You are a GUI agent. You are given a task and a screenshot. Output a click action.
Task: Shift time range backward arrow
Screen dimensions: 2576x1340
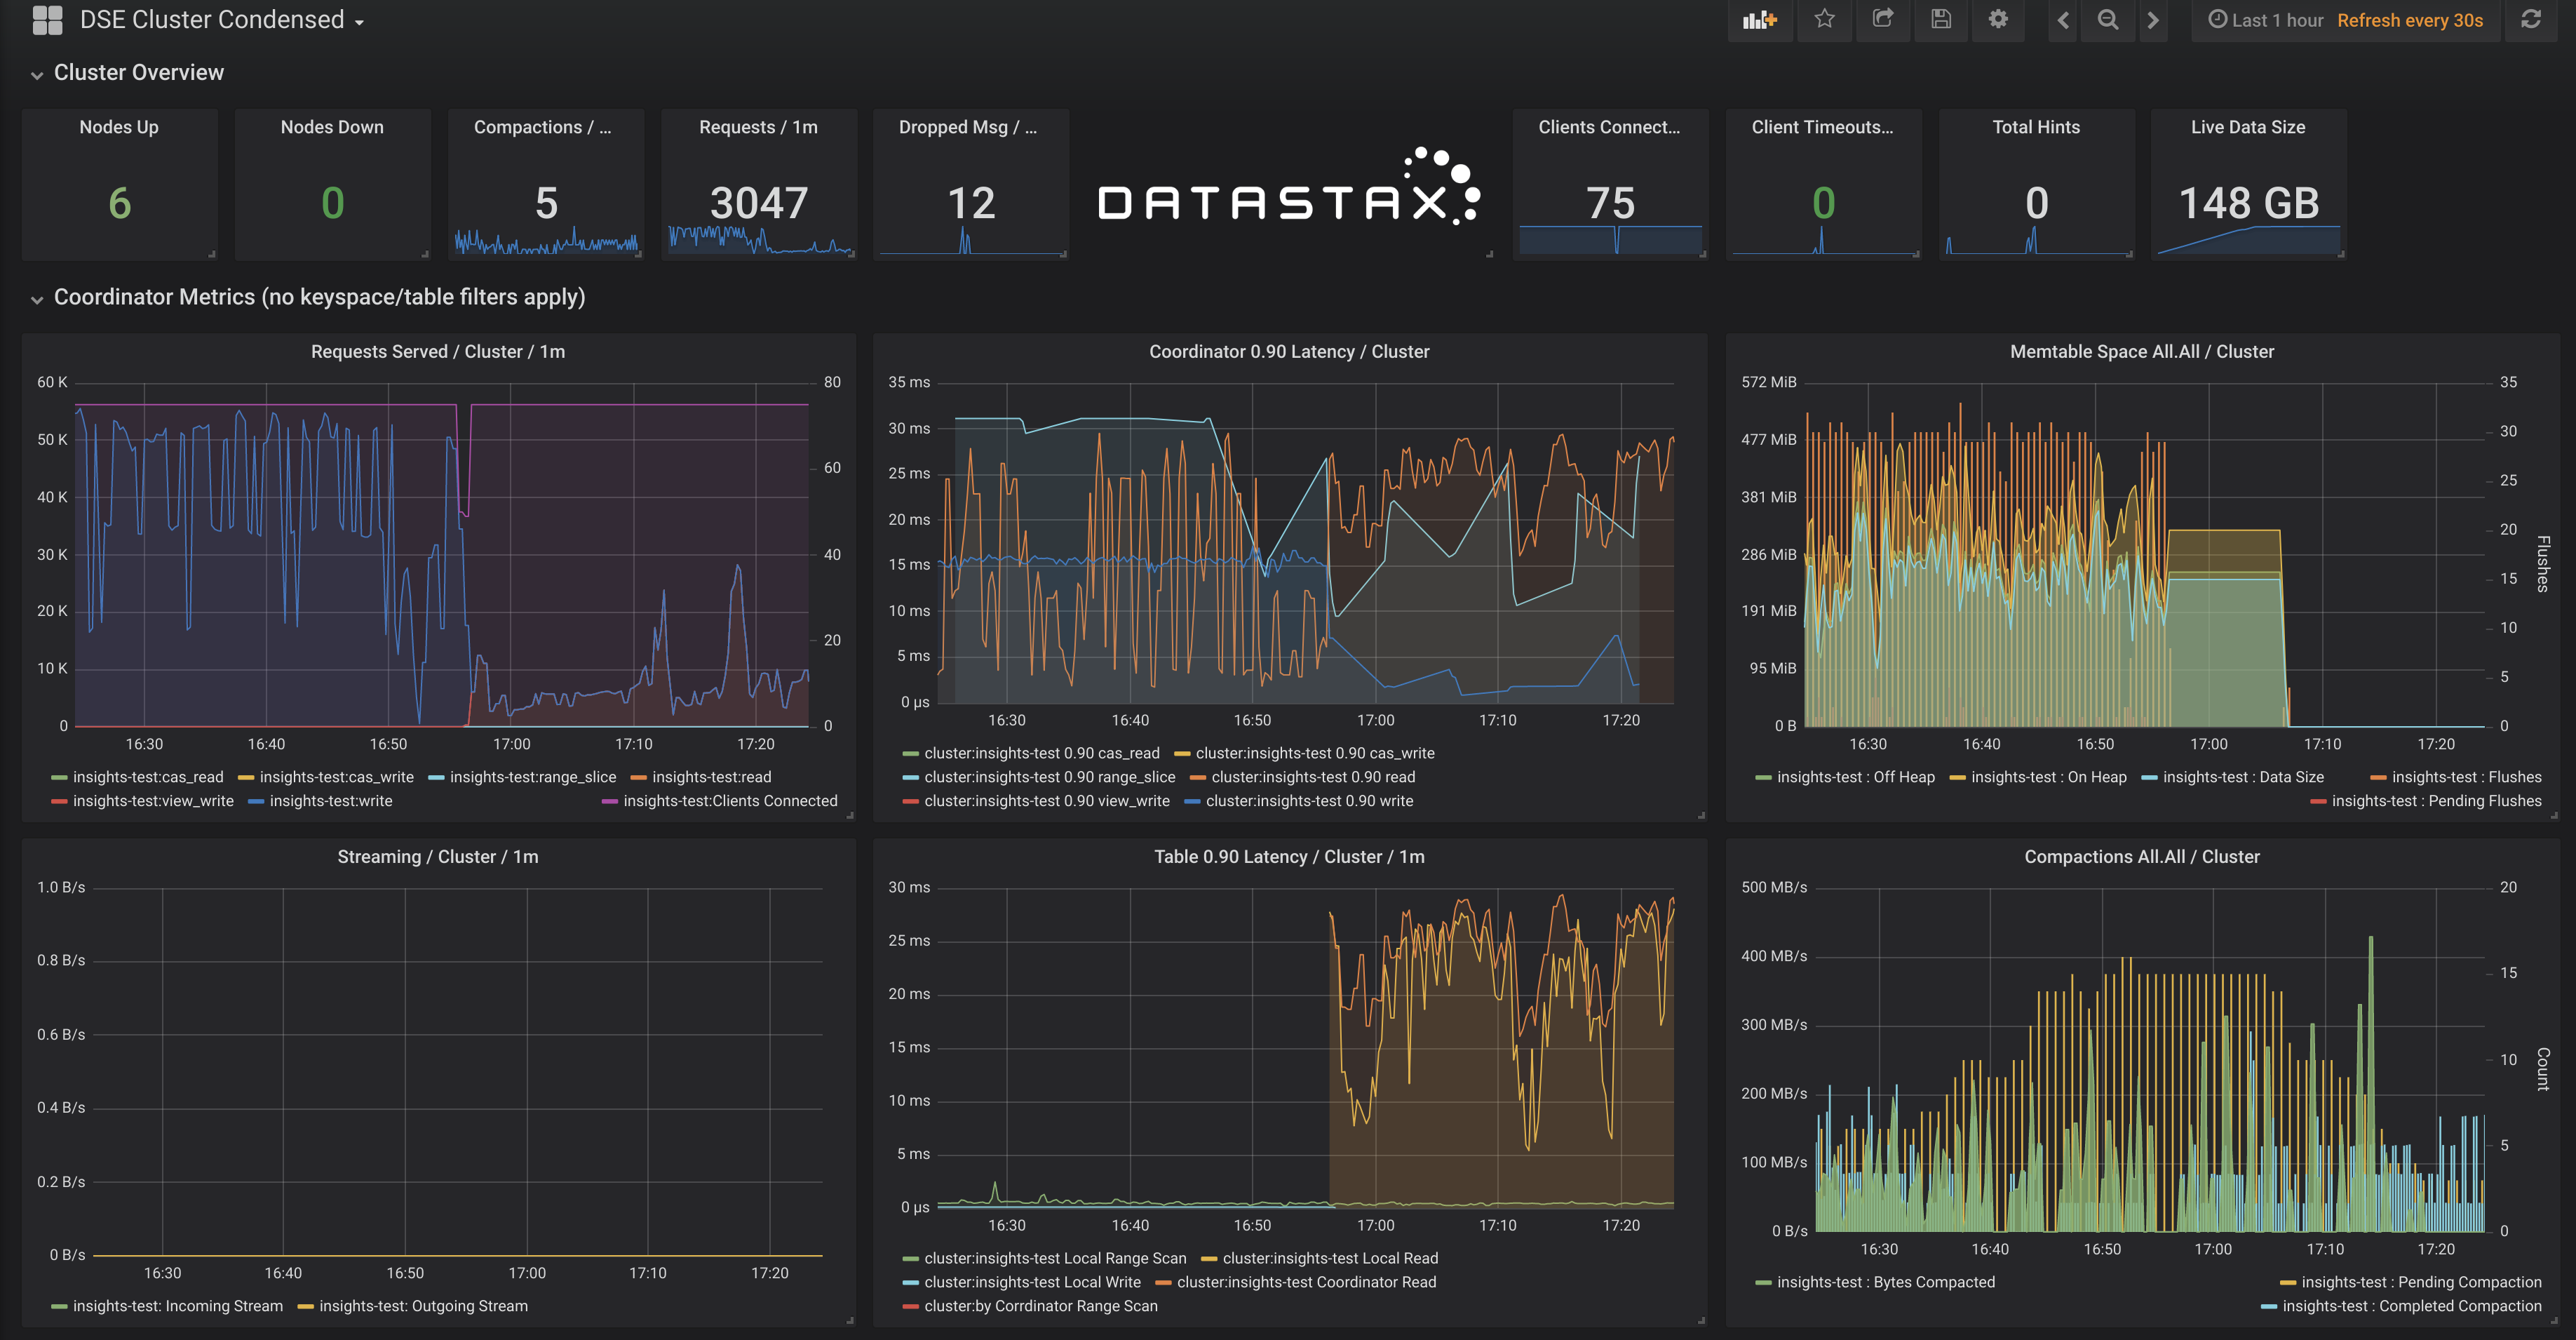2063,20
